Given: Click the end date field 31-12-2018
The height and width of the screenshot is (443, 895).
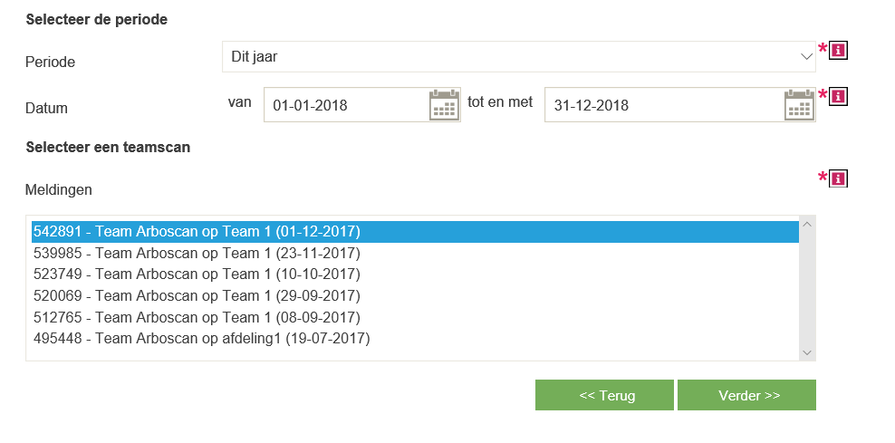Looking at the screenshot, I should [661, 105].
